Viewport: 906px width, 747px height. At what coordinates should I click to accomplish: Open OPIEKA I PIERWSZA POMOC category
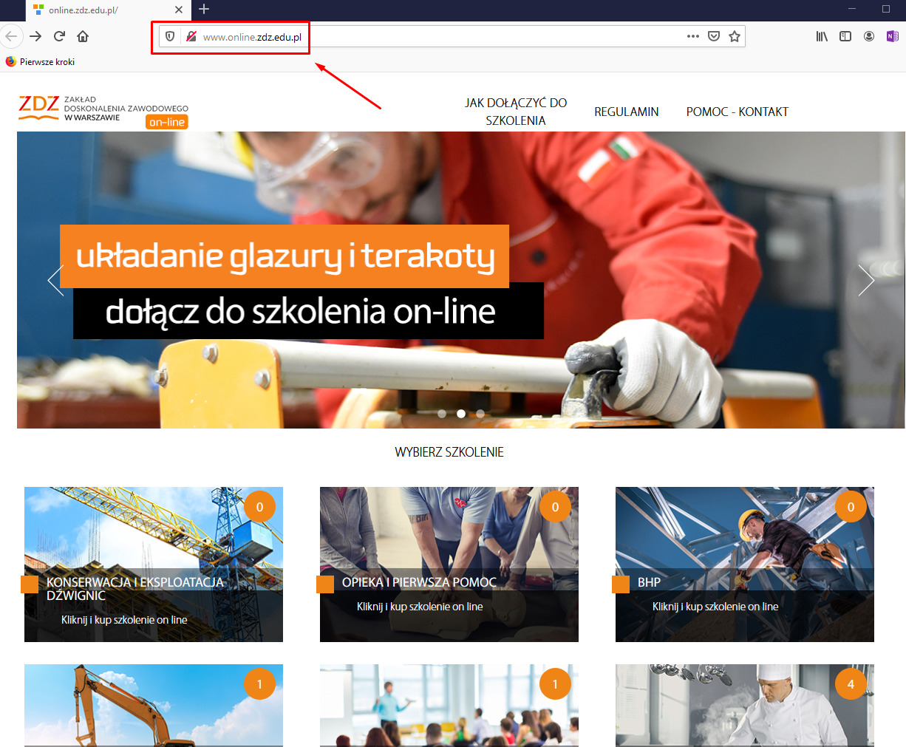point(419,582)
